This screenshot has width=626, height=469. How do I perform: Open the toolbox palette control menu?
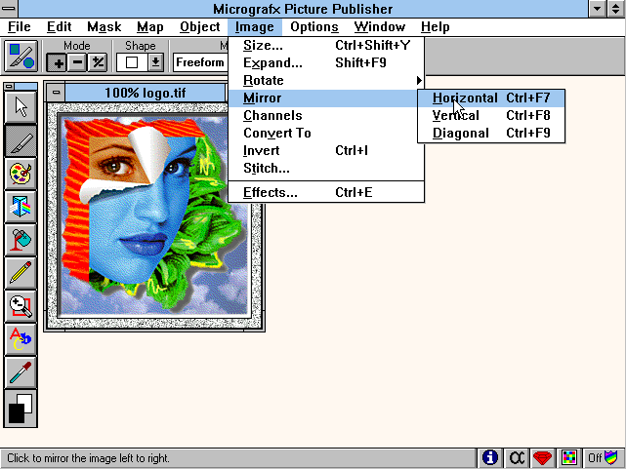[9, 86]
